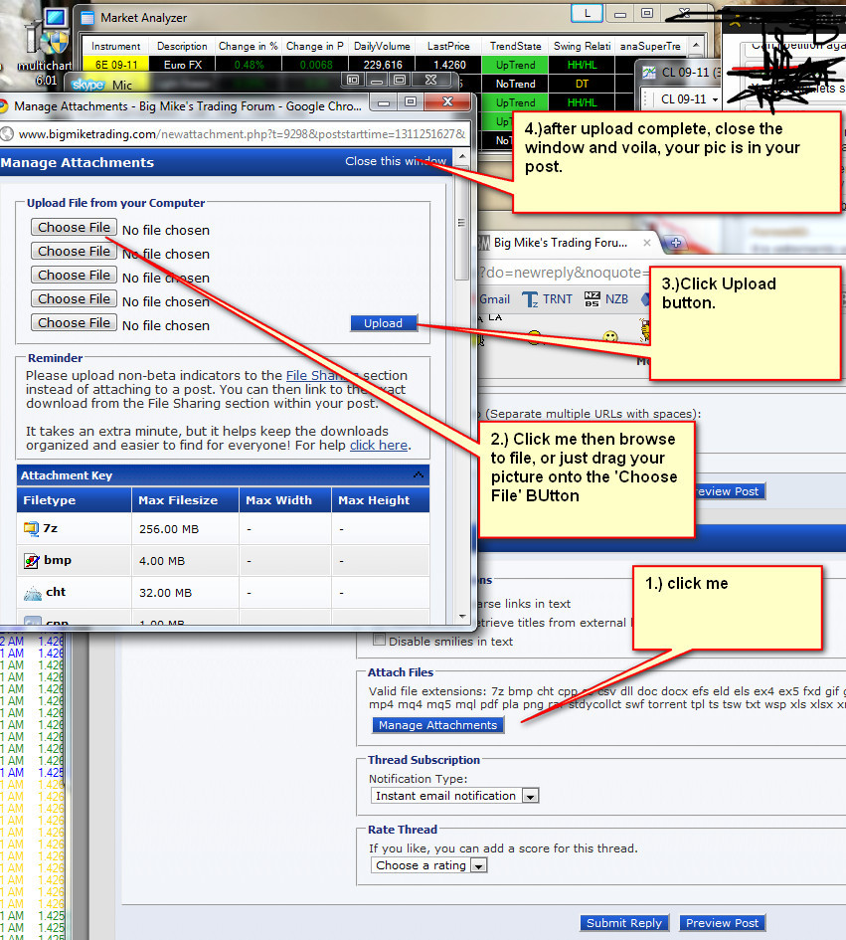
Task: Click the DailyVolume column header
Action: tap(382, 46)
